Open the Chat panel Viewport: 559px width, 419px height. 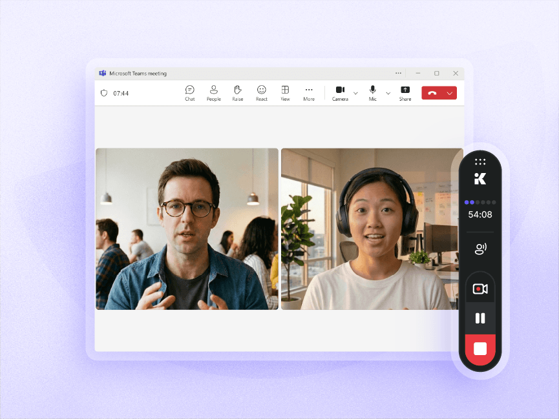(189, 94)
